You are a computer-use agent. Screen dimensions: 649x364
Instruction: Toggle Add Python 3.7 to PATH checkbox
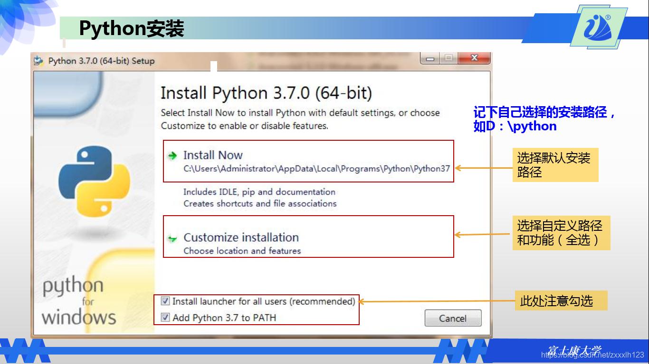(165, 318)
